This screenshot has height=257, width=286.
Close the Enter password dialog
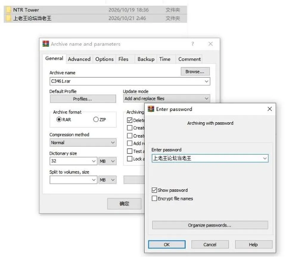(x=270, y=109)
